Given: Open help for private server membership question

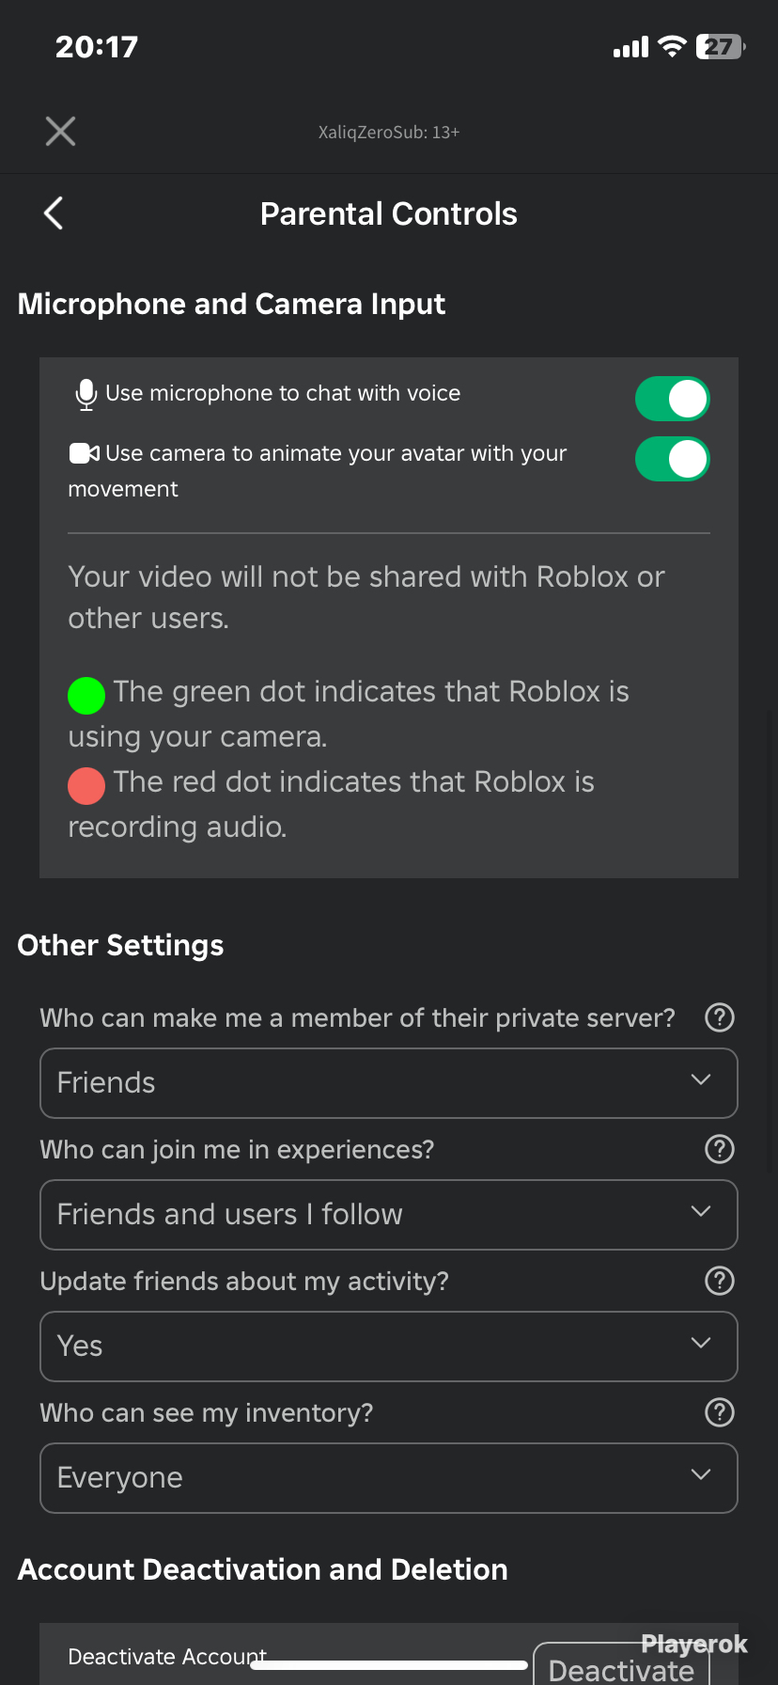Looking at the screenshot, I should point(720,1017).
